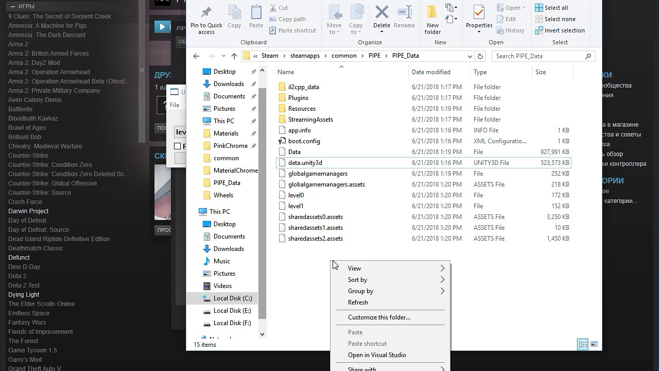
Task: Click the Cut scissors command
Action: tap(279, 8)
